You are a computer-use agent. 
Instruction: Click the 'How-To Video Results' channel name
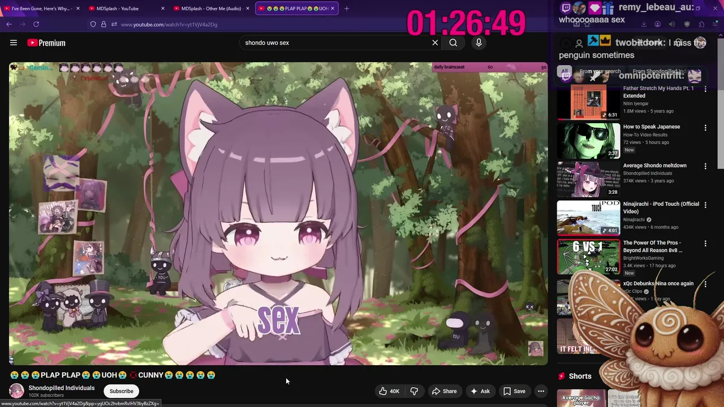[x=645, y=135]
